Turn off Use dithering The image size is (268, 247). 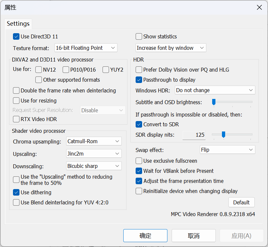pos(16,192)
